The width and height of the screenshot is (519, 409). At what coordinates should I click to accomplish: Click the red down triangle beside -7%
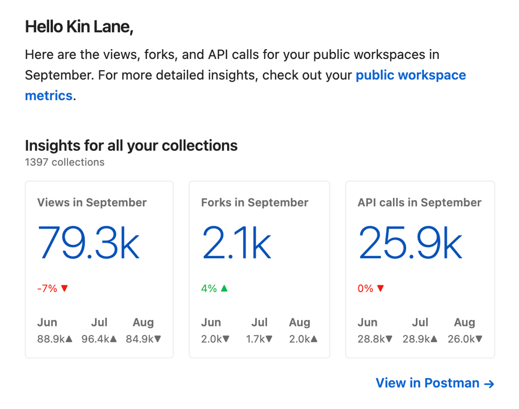(65, 289)
